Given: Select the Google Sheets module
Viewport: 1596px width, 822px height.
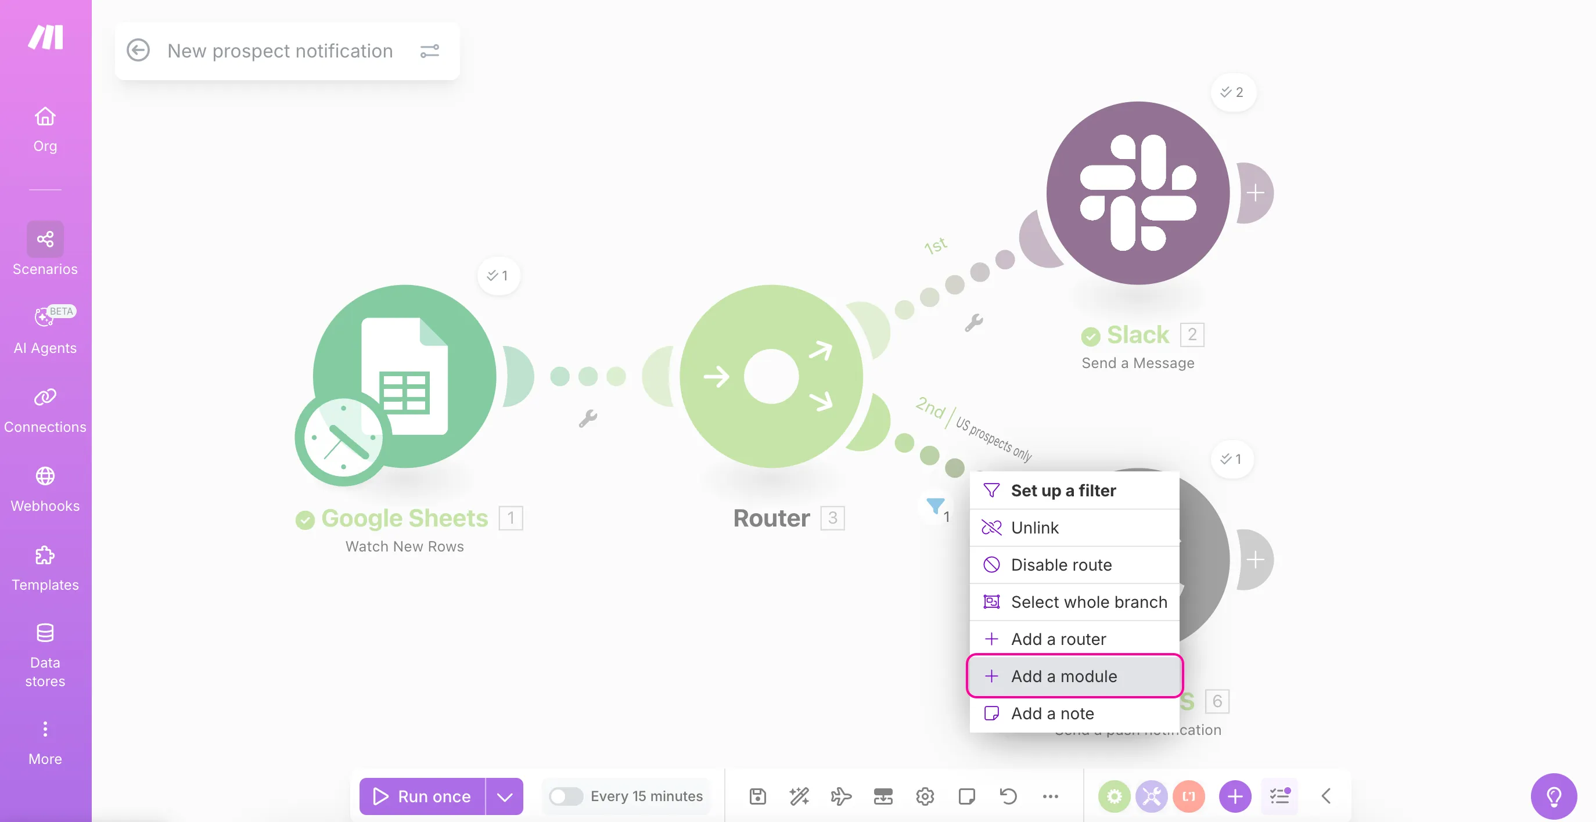Looking at the screenshot, I should tap(405, 376).
